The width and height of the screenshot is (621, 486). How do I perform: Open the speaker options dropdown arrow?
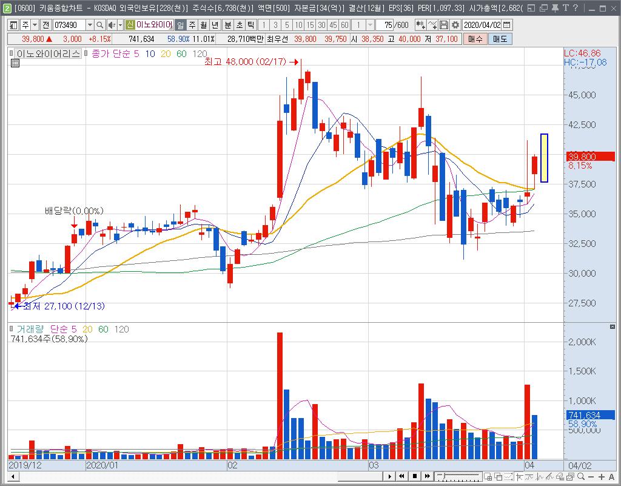click(x=120, y=25)
